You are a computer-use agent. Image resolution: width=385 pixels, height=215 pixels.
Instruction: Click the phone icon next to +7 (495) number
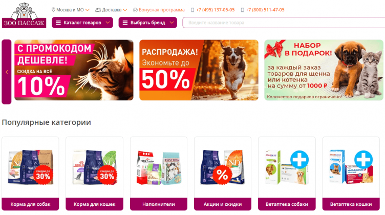pos(193,10)
